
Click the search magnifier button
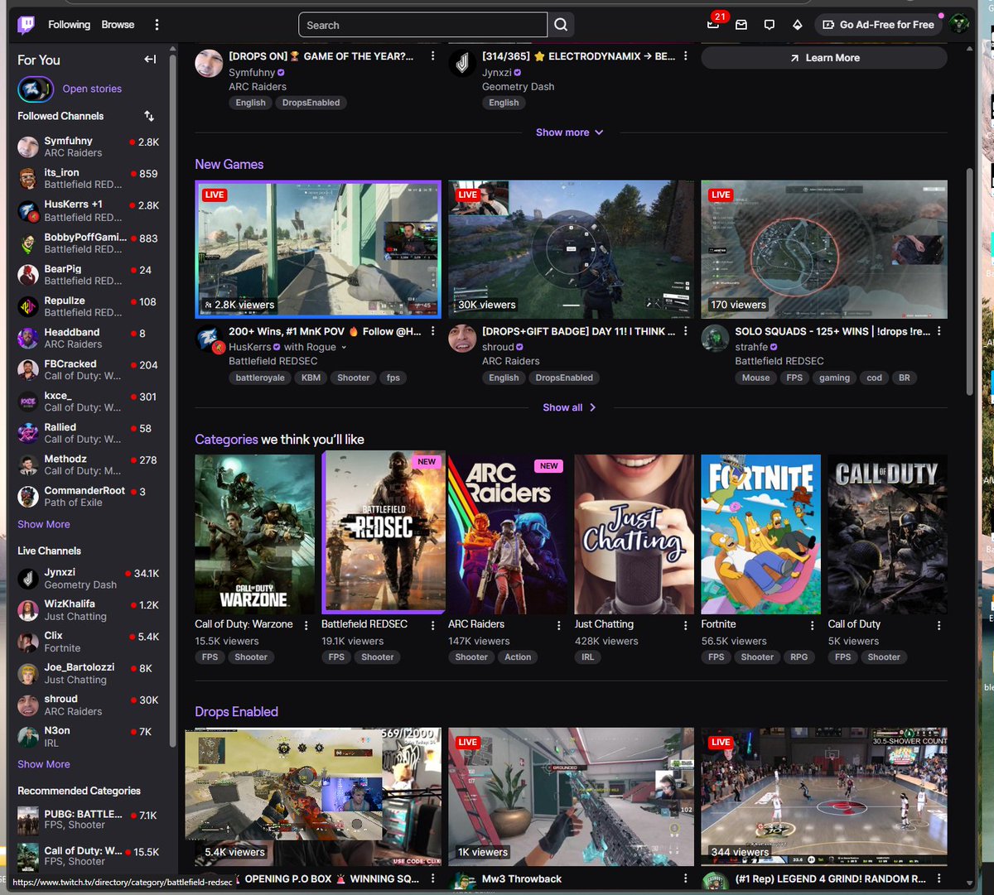pos(561,25)
